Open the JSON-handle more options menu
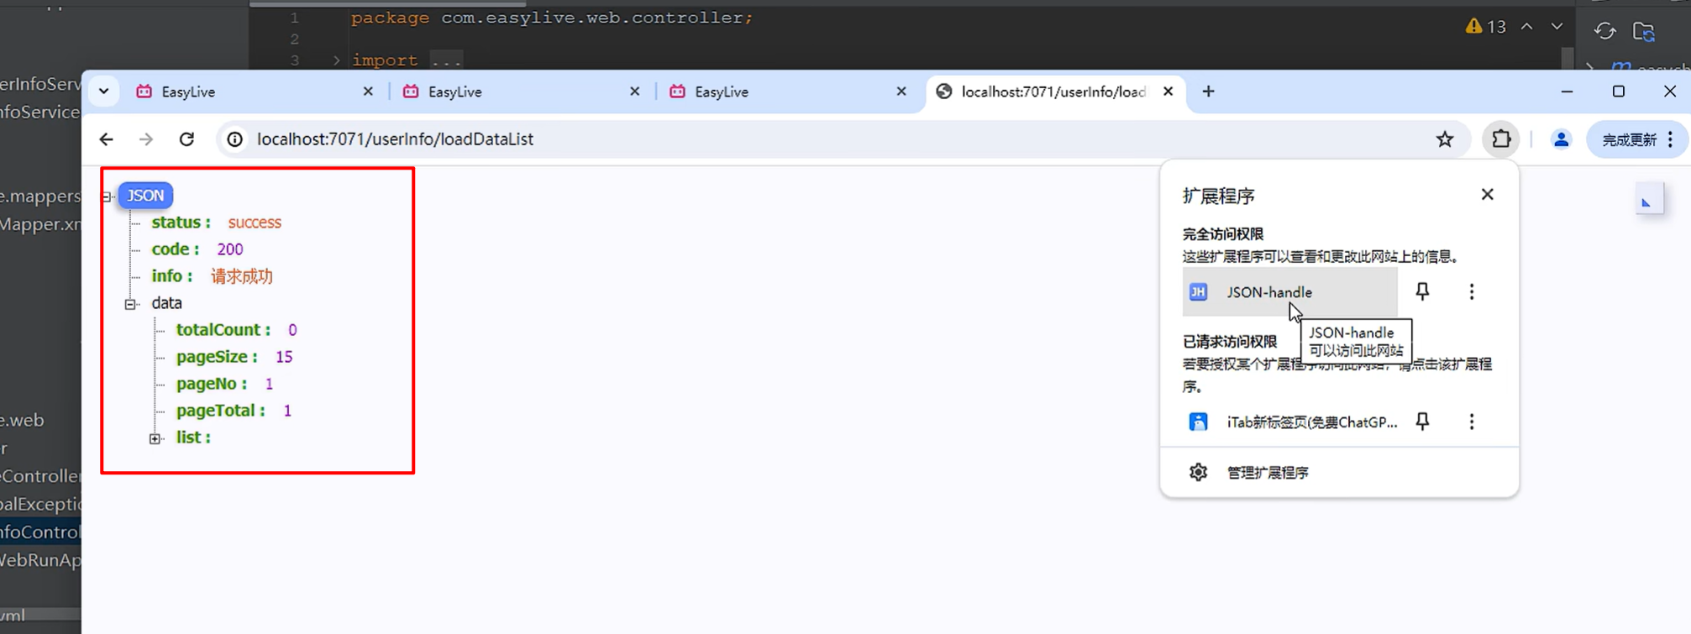The width and height of the screenshot is (1691, 634). click(x=1471, y=292)
